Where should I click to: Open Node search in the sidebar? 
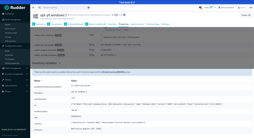tap(10, 29)
